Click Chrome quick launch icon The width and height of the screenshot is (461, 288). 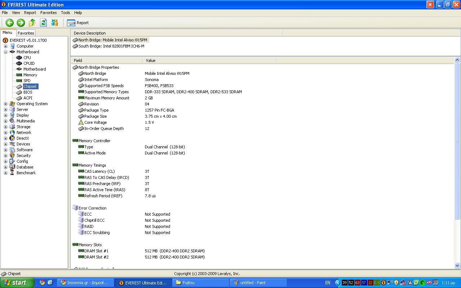[42, 283]
